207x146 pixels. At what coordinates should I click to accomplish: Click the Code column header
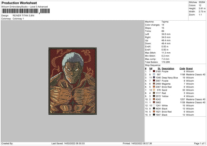click(182, 69)
